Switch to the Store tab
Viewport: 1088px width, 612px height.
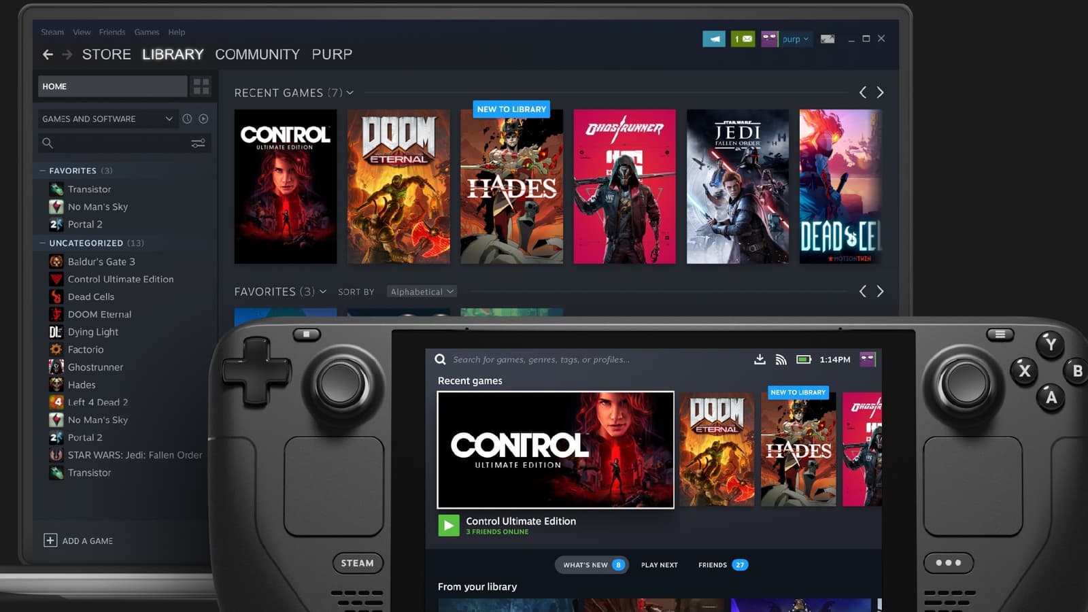[x=107, y=54]
